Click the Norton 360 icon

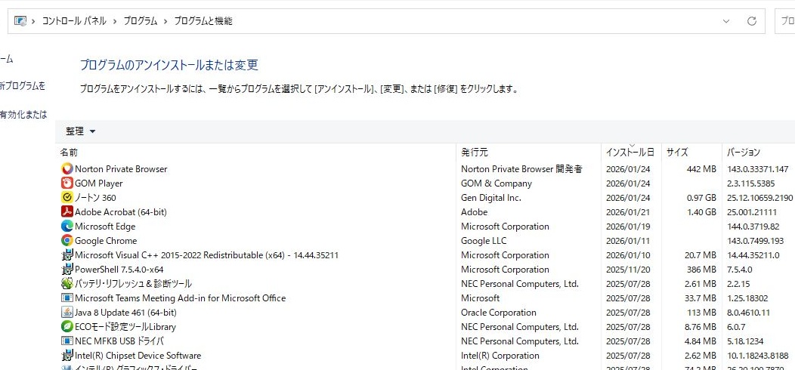click(67, 198)
